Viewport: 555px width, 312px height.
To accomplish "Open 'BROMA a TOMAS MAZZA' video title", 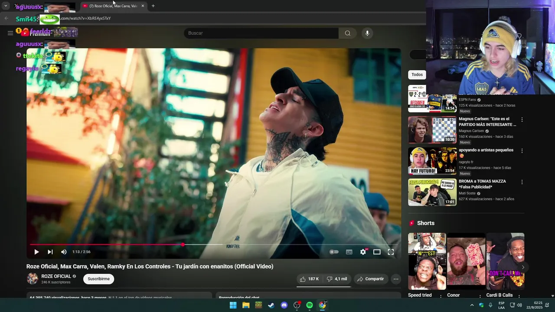I will [x=482, y=184].
